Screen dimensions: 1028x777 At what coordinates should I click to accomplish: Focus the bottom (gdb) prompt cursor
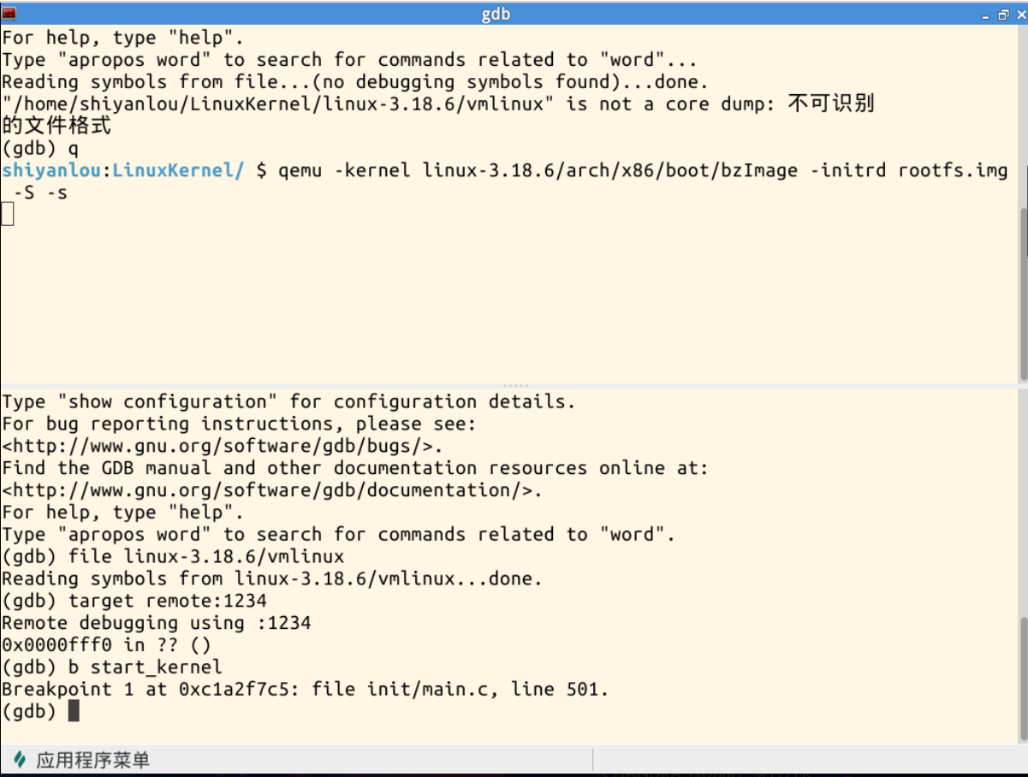point(74,711)
